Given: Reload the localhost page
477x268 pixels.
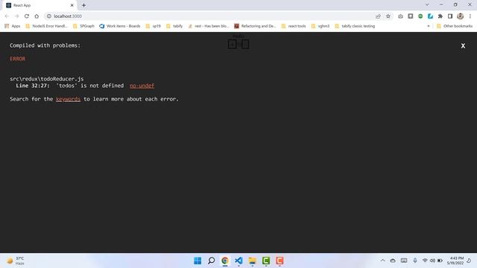Looking at the screenshot, I should pos(27,16).
